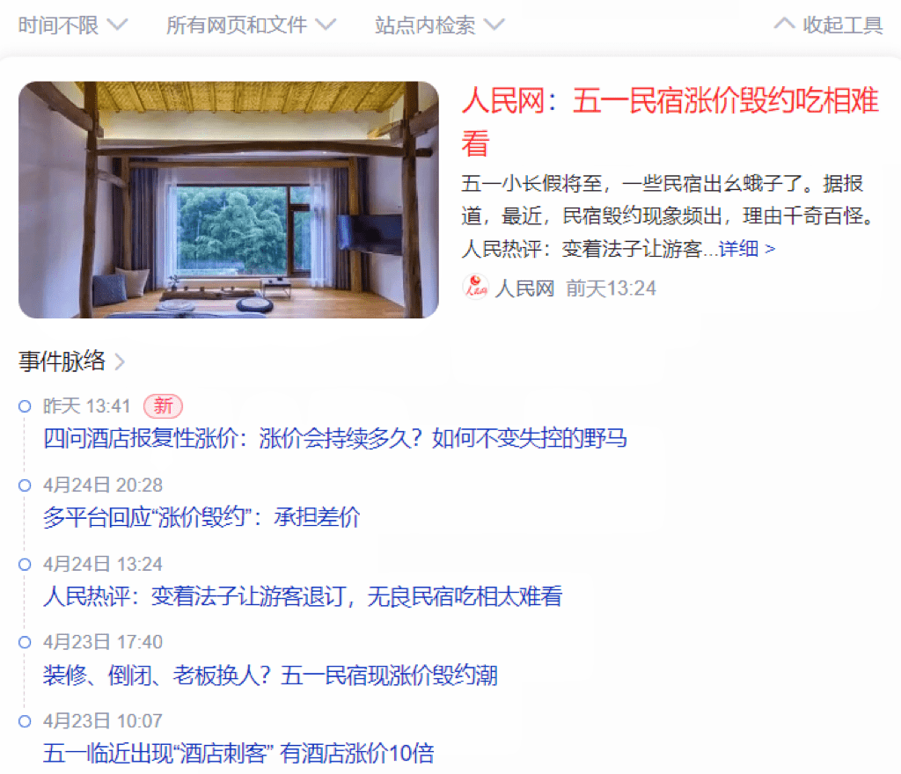Click the red 新 badge icon

163,406
